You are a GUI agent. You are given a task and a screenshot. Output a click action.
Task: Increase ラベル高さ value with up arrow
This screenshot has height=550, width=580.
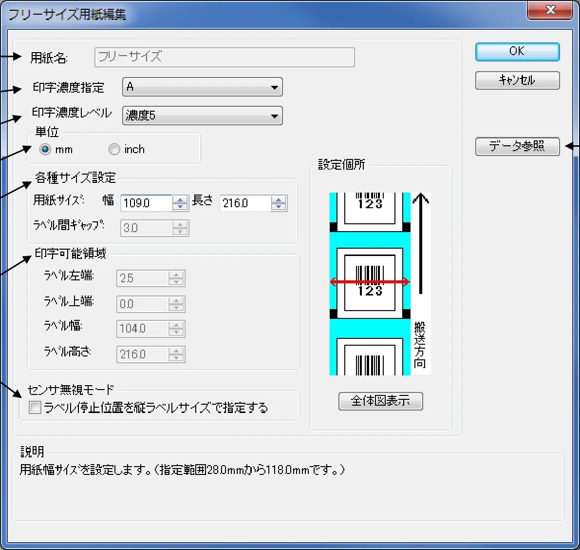coord(176,351)
